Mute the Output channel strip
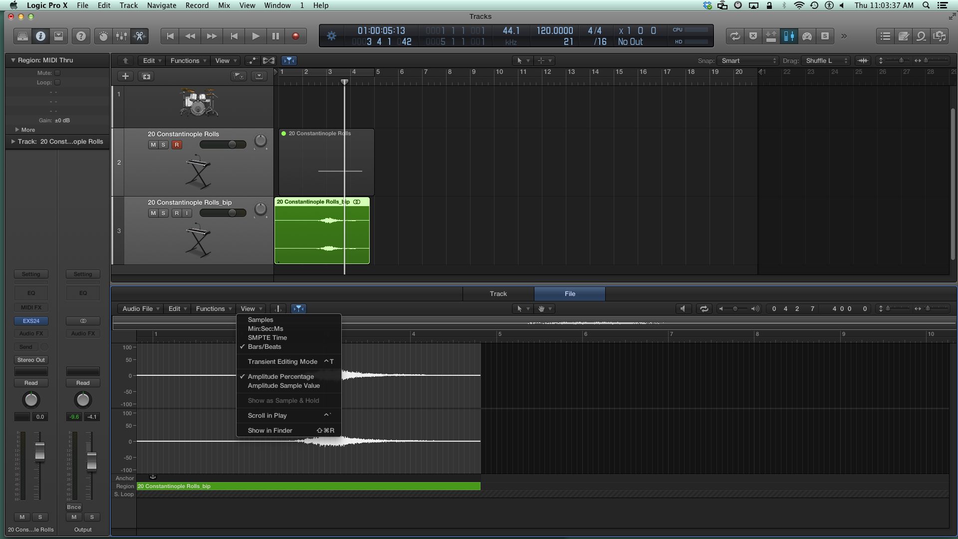This screenshot has height=539, width=958. [74, 517]
